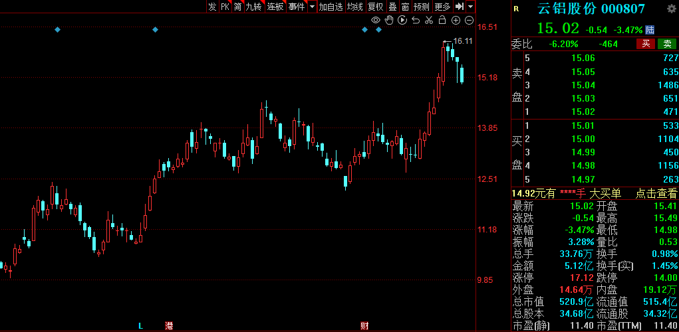Toggle the eye visibility icon on chart
The width and height of the screenshot is (679, 332).
click(376, 20)
